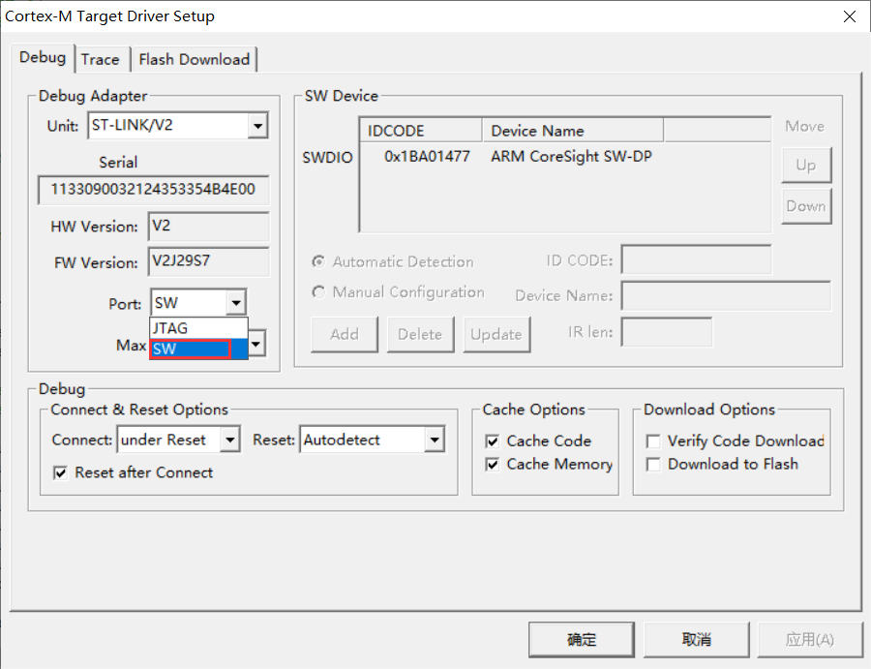The width and height of the screenshot is (871, 669).
Task: Move device Up button
Action: [806, 165]
